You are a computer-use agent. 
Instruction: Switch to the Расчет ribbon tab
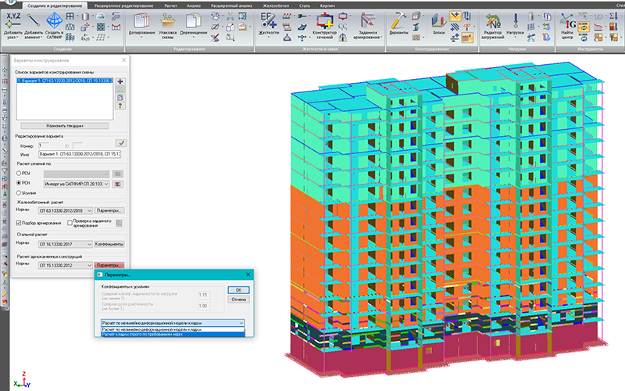click(170, 5)
